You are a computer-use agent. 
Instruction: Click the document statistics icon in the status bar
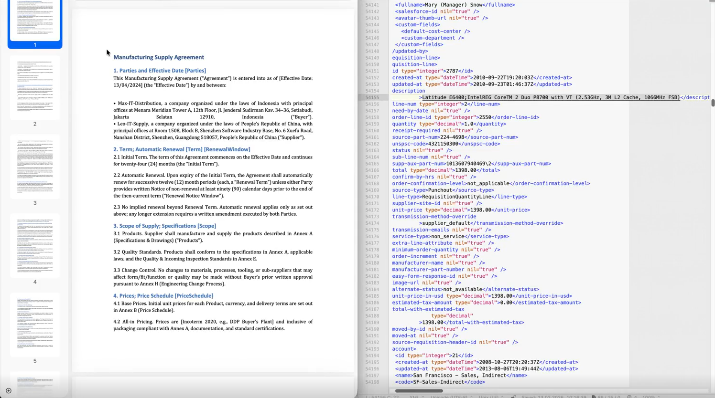[x=594, y=397]
